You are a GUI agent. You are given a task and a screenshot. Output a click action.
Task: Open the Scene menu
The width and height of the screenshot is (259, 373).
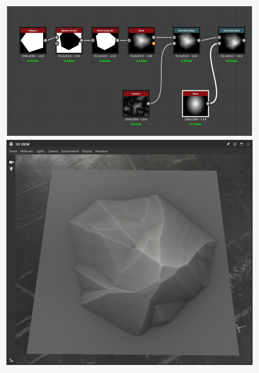point(13,151)
